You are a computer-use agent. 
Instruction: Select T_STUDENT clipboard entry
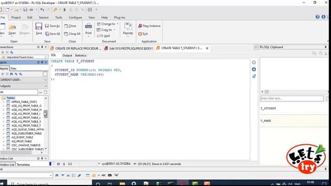(268, 109)
